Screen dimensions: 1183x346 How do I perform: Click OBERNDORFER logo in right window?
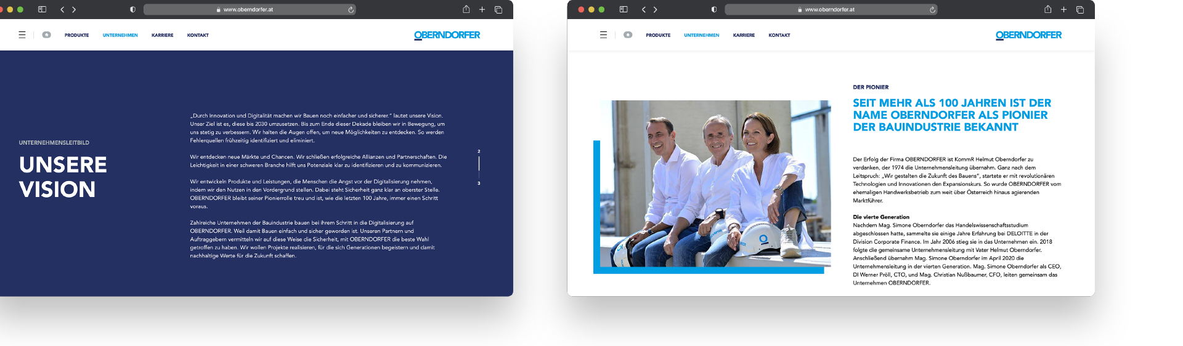pyautogui.click(x=1029, y=35)
